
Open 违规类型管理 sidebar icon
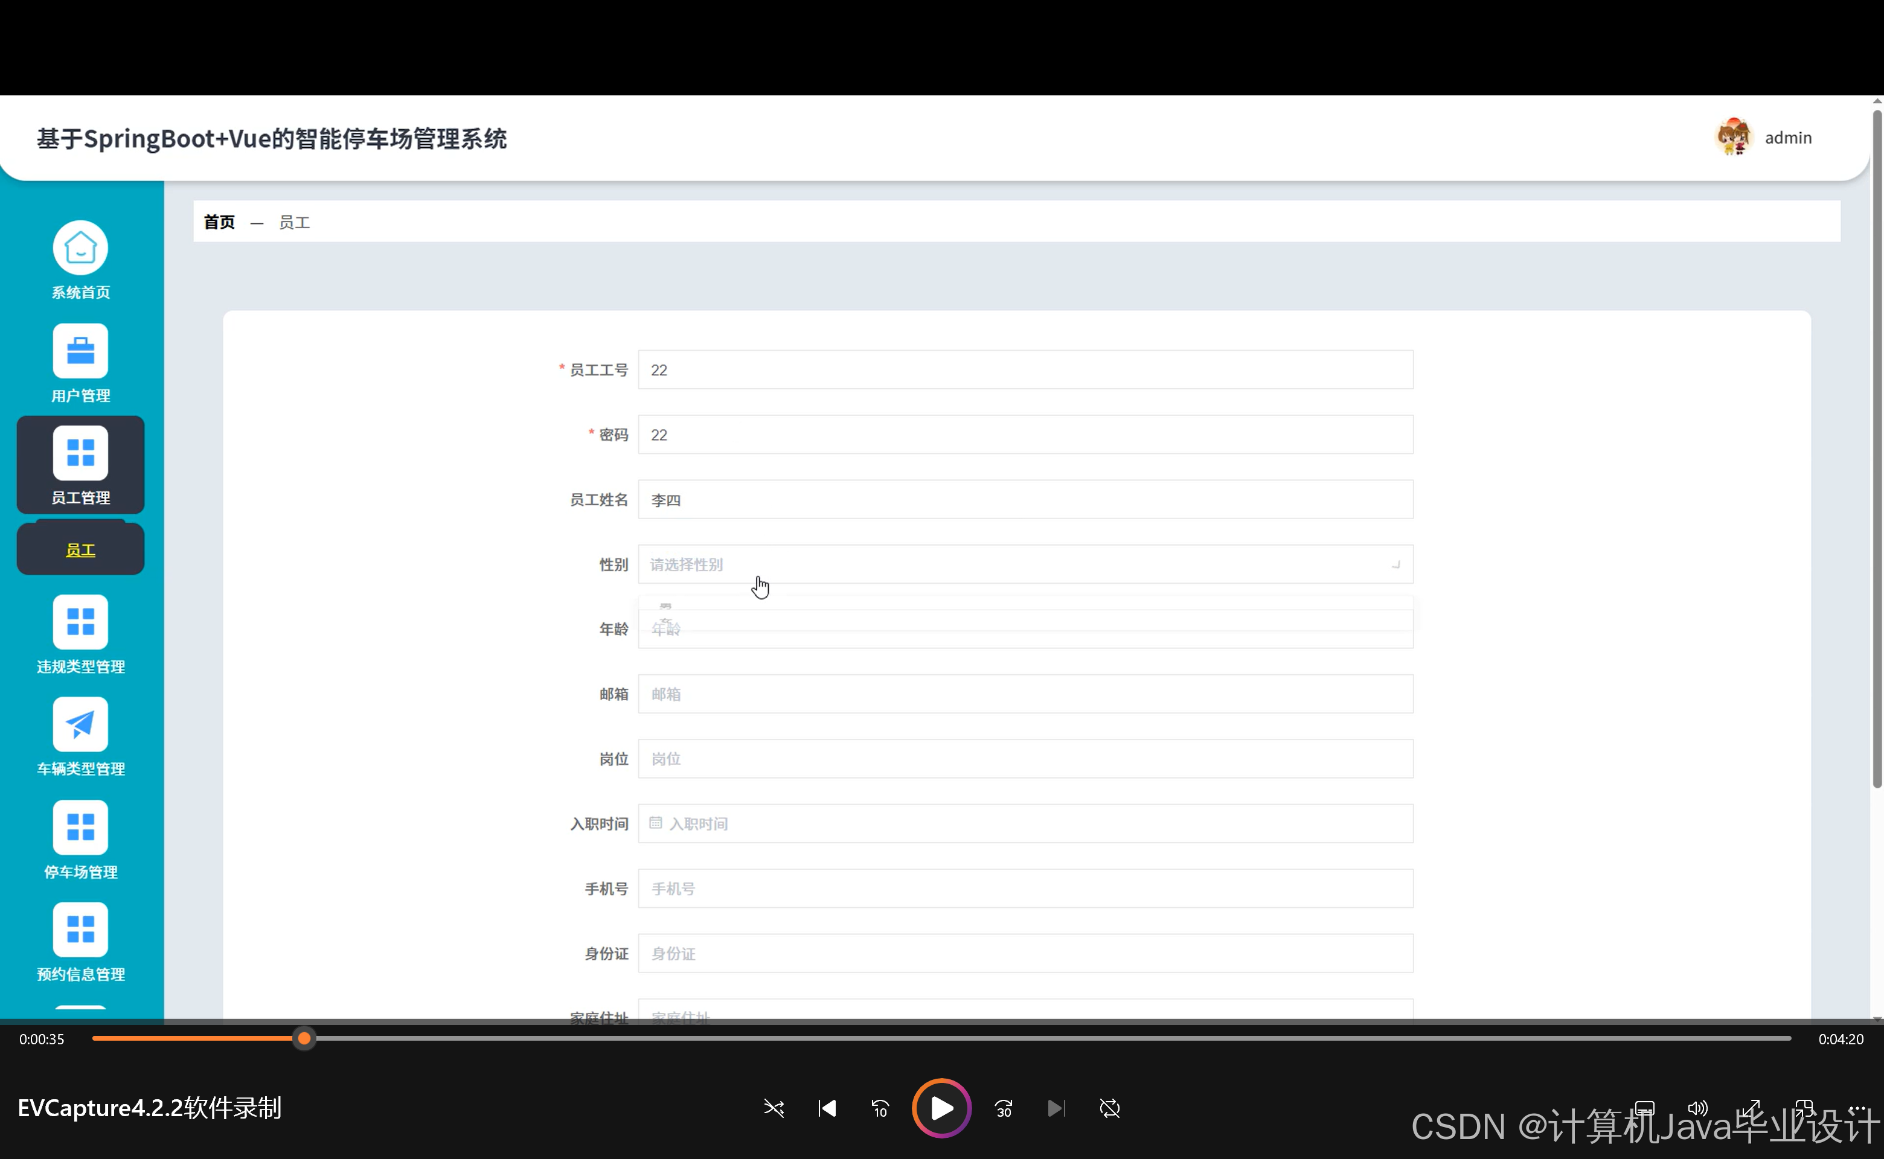80,622
